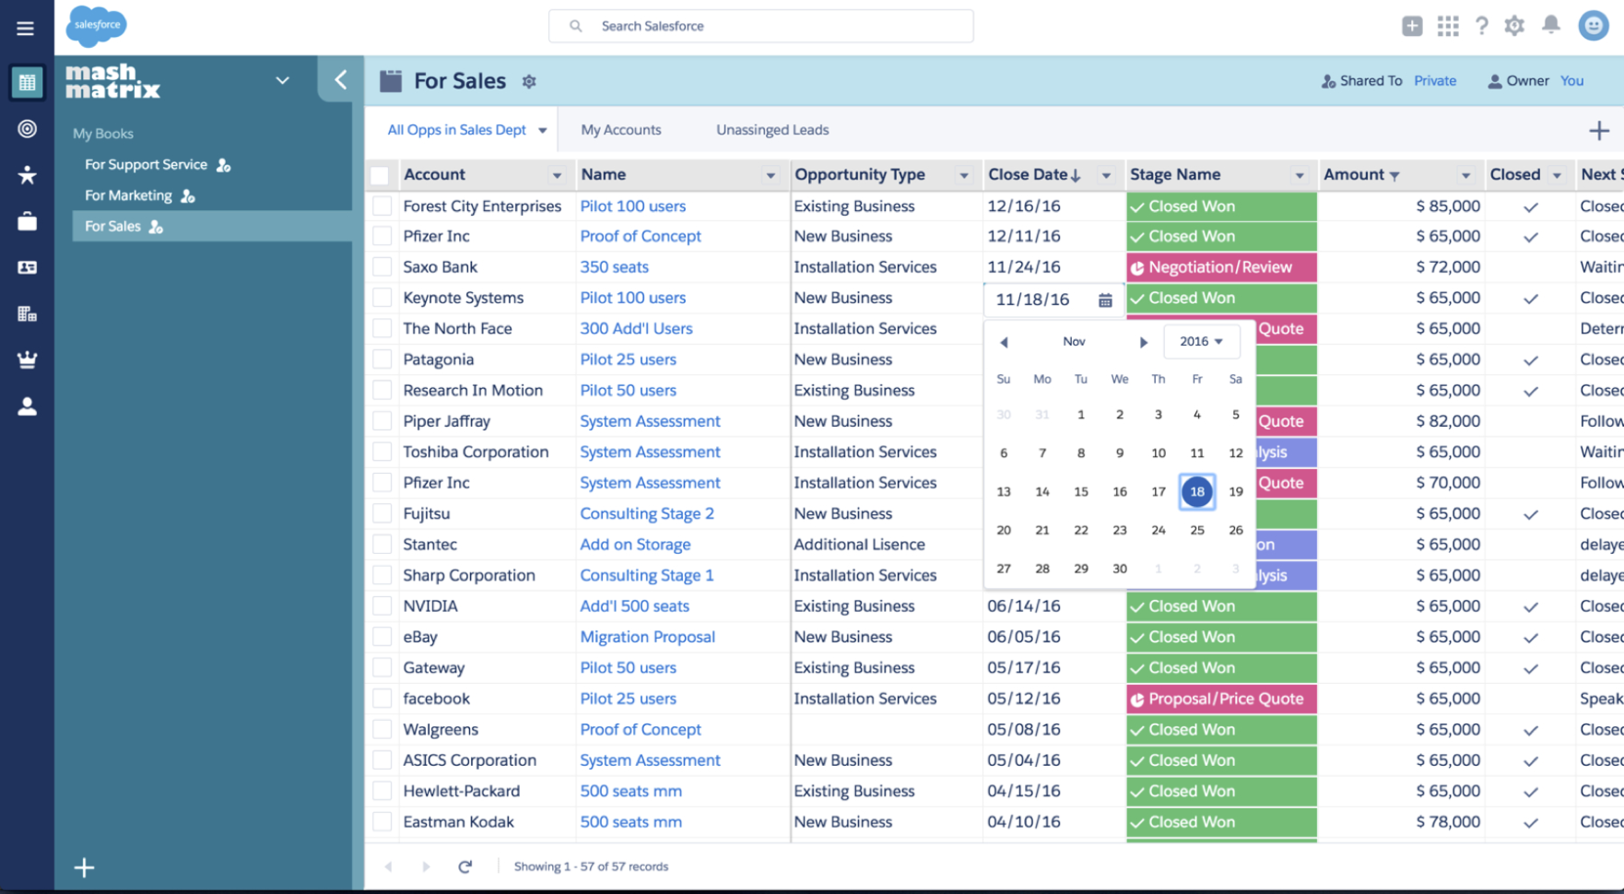
Task: Switch to the My Accounts tab
Action: 620,130
